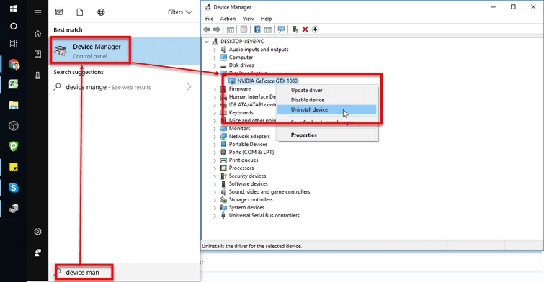
Task: Select the NVIDIA GeForce GTX 1080 device
Action: click(267, 81)
